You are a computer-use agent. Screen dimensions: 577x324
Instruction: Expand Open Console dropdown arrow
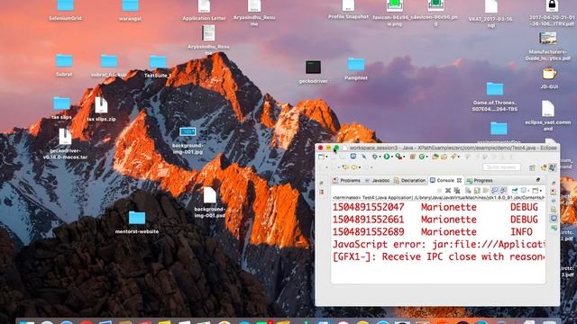(x=541, y=191)
